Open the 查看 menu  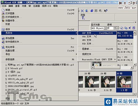click(17, 6)
